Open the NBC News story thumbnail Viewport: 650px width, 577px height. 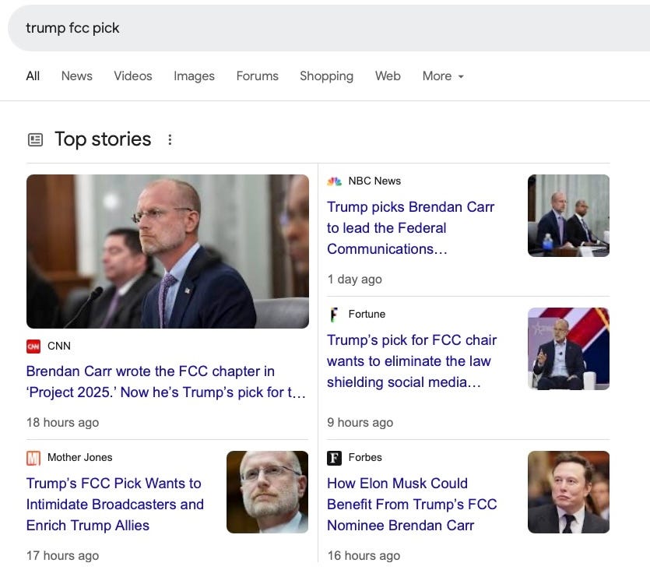(568, 216)
